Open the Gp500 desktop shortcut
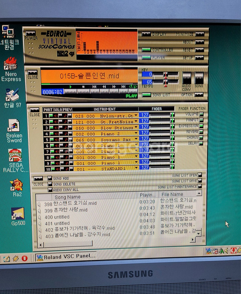This screenshot has width=241, height=294. 18,216
